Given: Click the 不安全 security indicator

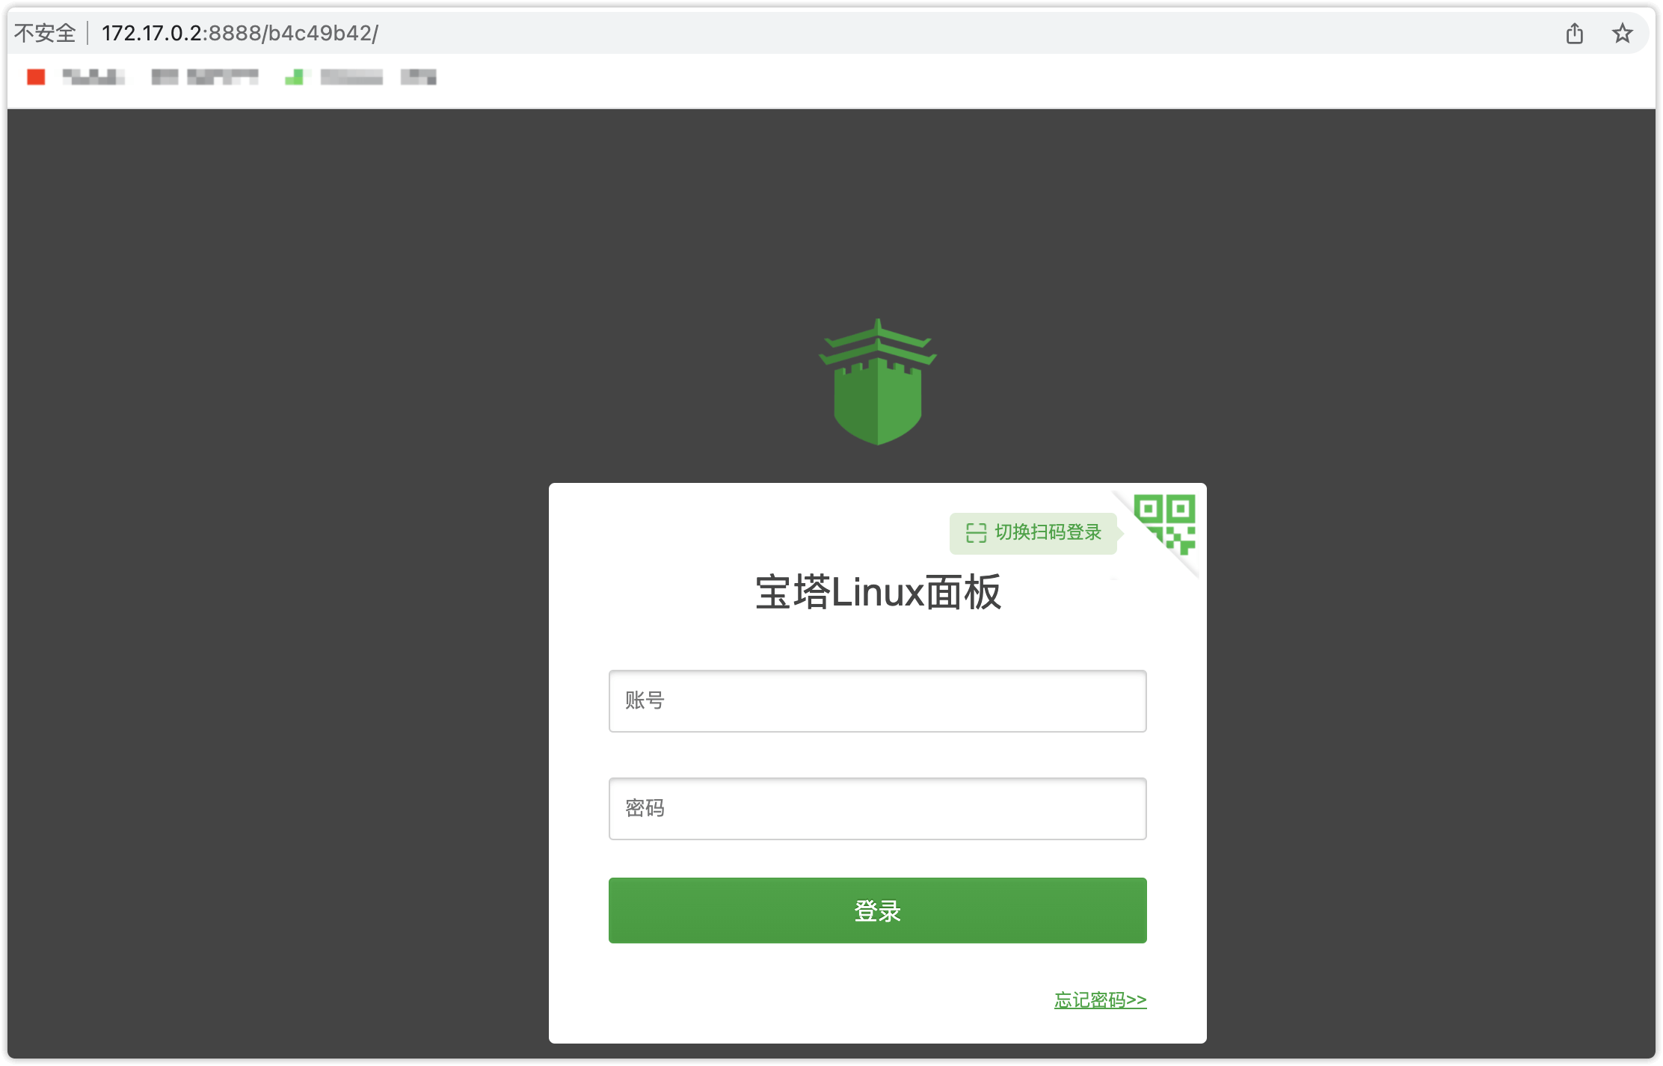Looking at the screenshot, I should pyautogui.click(x=45, y=34).
